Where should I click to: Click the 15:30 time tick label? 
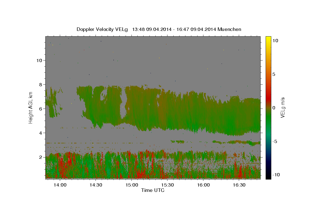tap(167, 185)
